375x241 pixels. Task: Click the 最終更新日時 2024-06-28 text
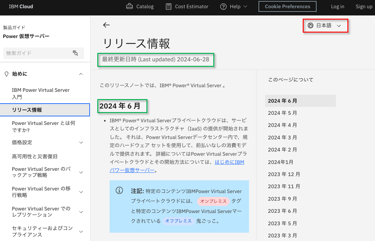tap(156, 60)
